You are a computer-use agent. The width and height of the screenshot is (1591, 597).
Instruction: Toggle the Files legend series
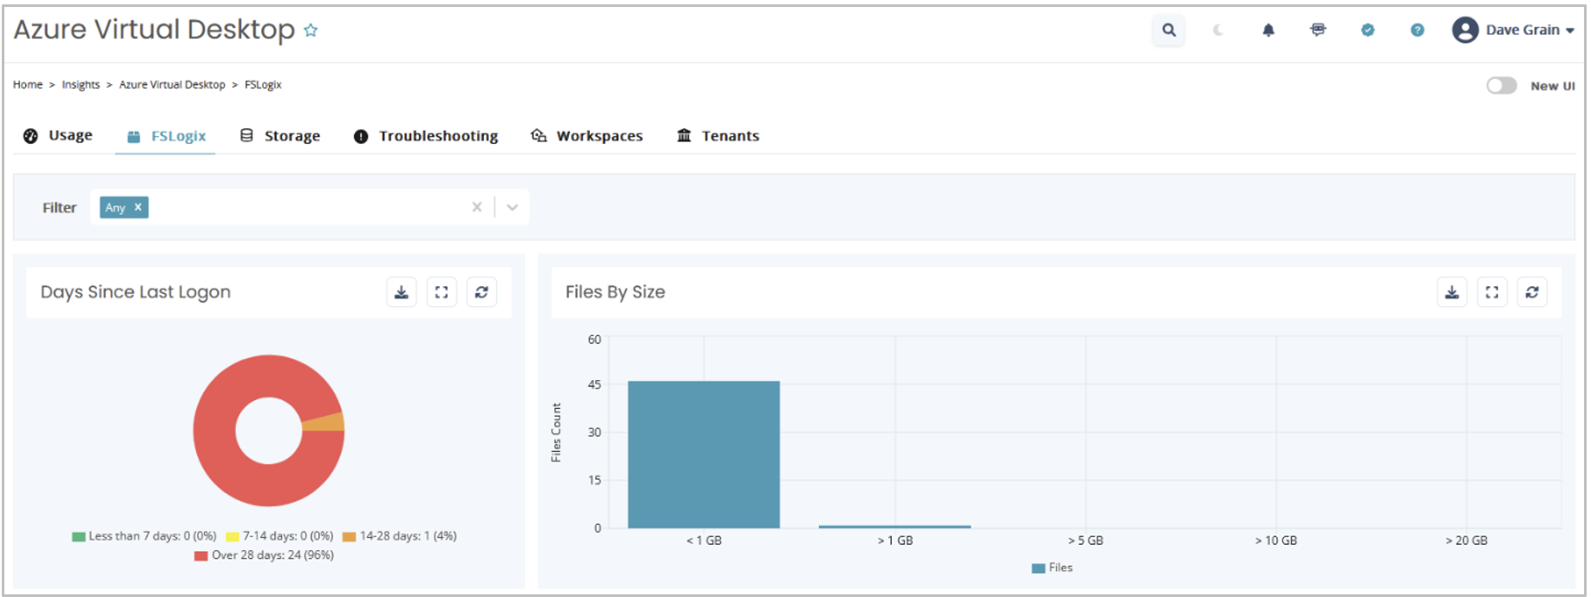(1052, 567)
